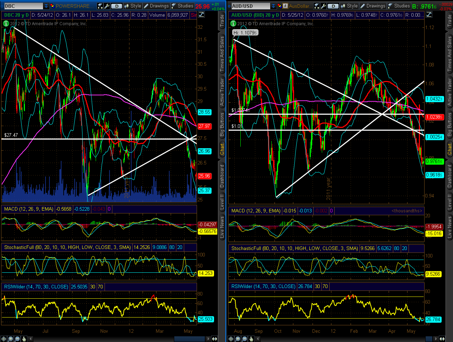Click the # icon beside AusDollar

click(x=285, y=6)
